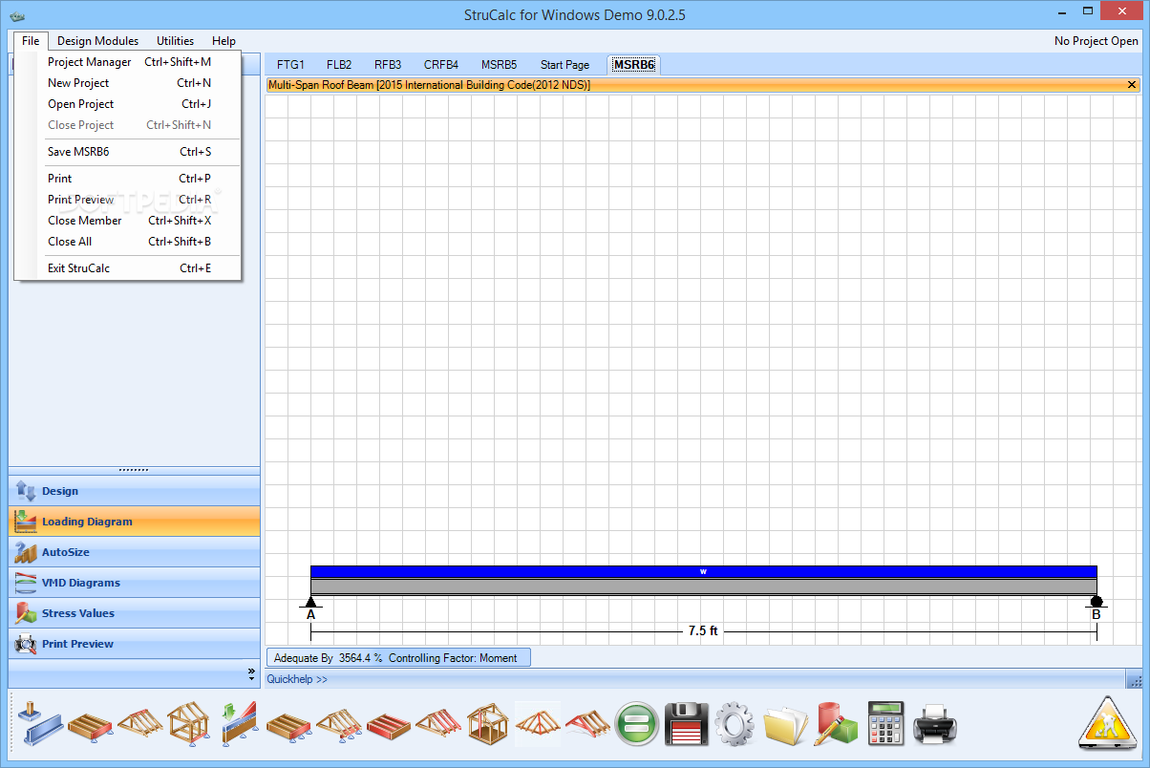Click the sidebar splitter grip dots
Viewport: 1150px width, 768px height.
pos(134,470)
